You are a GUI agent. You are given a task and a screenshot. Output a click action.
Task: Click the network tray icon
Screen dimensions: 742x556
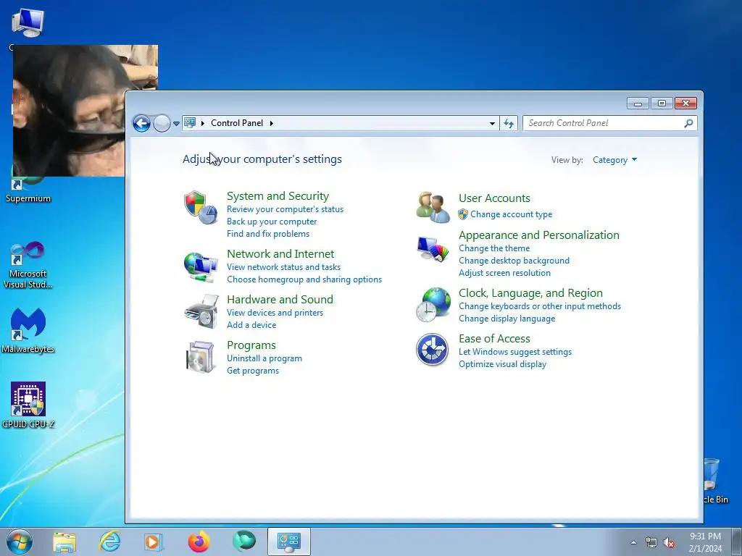(x=651, y=543)
